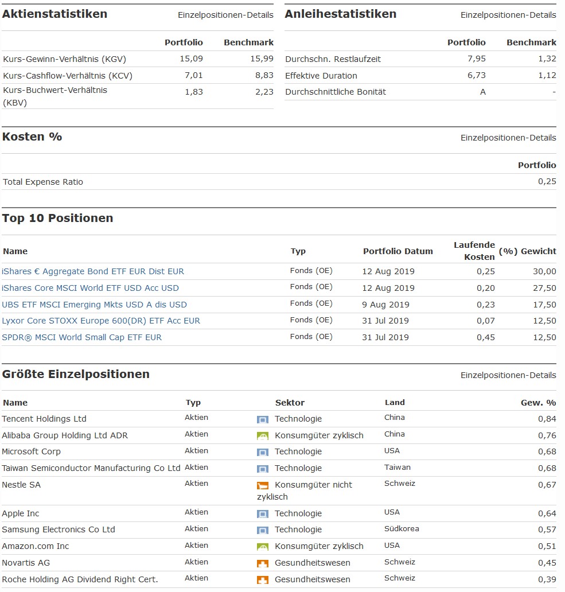This screenshot has height=592, width=565.
Task: Click Technologie icon in Samsung Electronics row
Action: (x=263, y=530)
